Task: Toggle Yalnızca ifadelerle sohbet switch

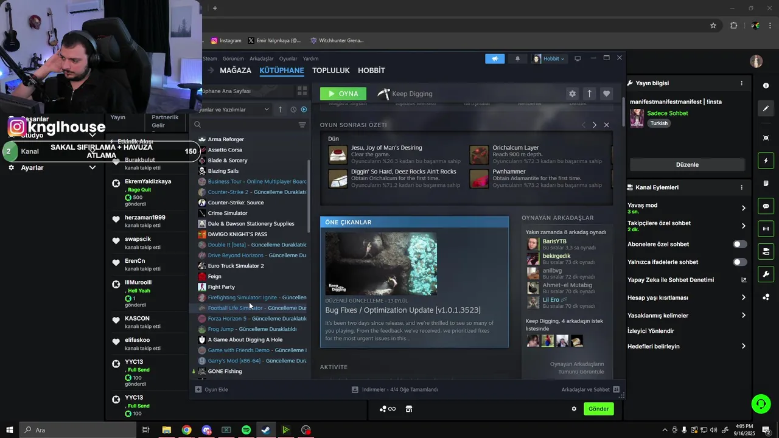Action: click(x=739, y=262)
